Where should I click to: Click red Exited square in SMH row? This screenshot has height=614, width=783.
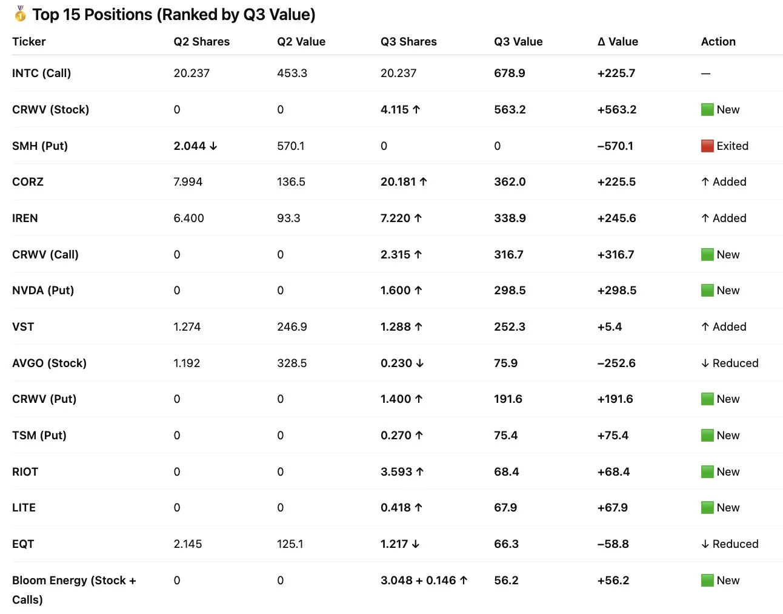click(x=707, y=146)
